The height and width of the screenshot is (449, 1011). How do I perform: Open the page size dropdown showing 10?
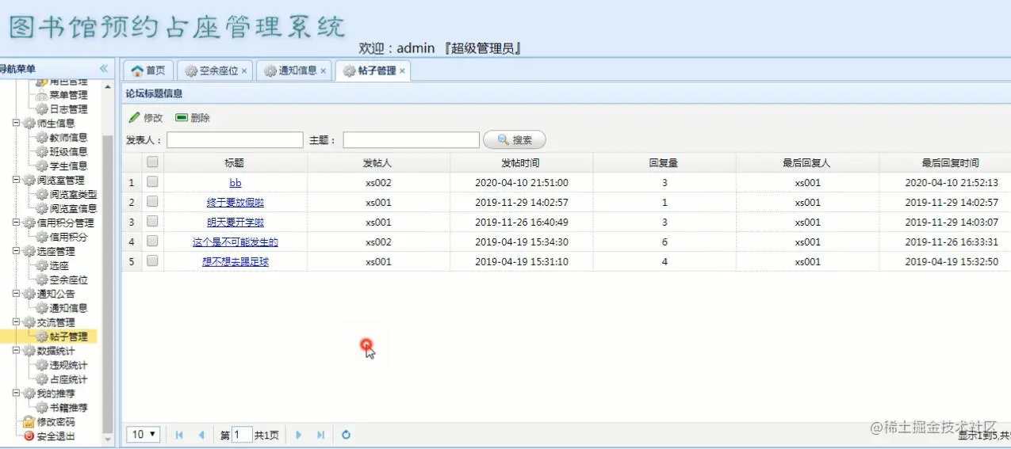tap(144, 435)
